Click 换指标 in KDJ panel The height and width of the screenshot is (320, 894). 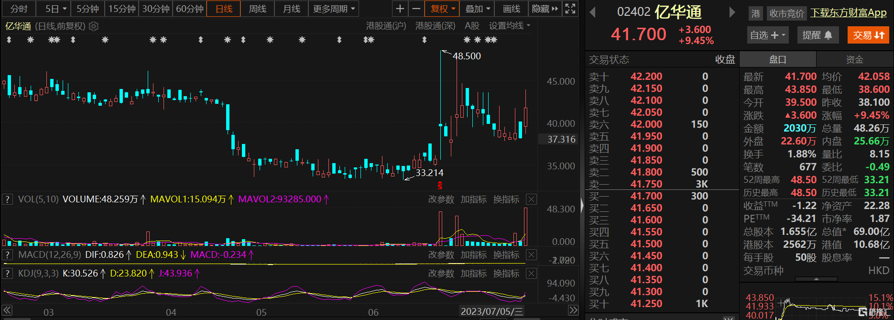(506, 274)
